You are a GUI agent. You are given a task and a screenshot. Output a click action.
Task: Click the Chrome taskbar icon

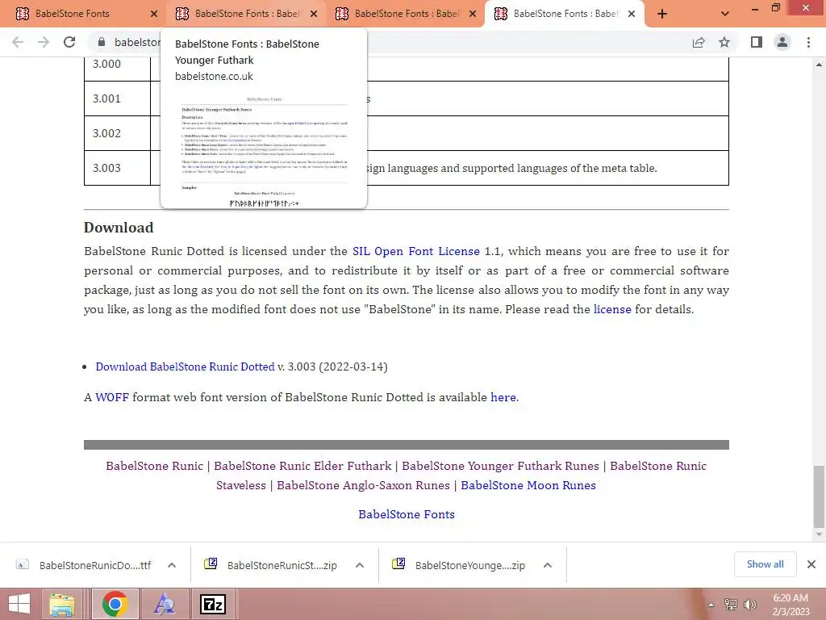point(115,604)
